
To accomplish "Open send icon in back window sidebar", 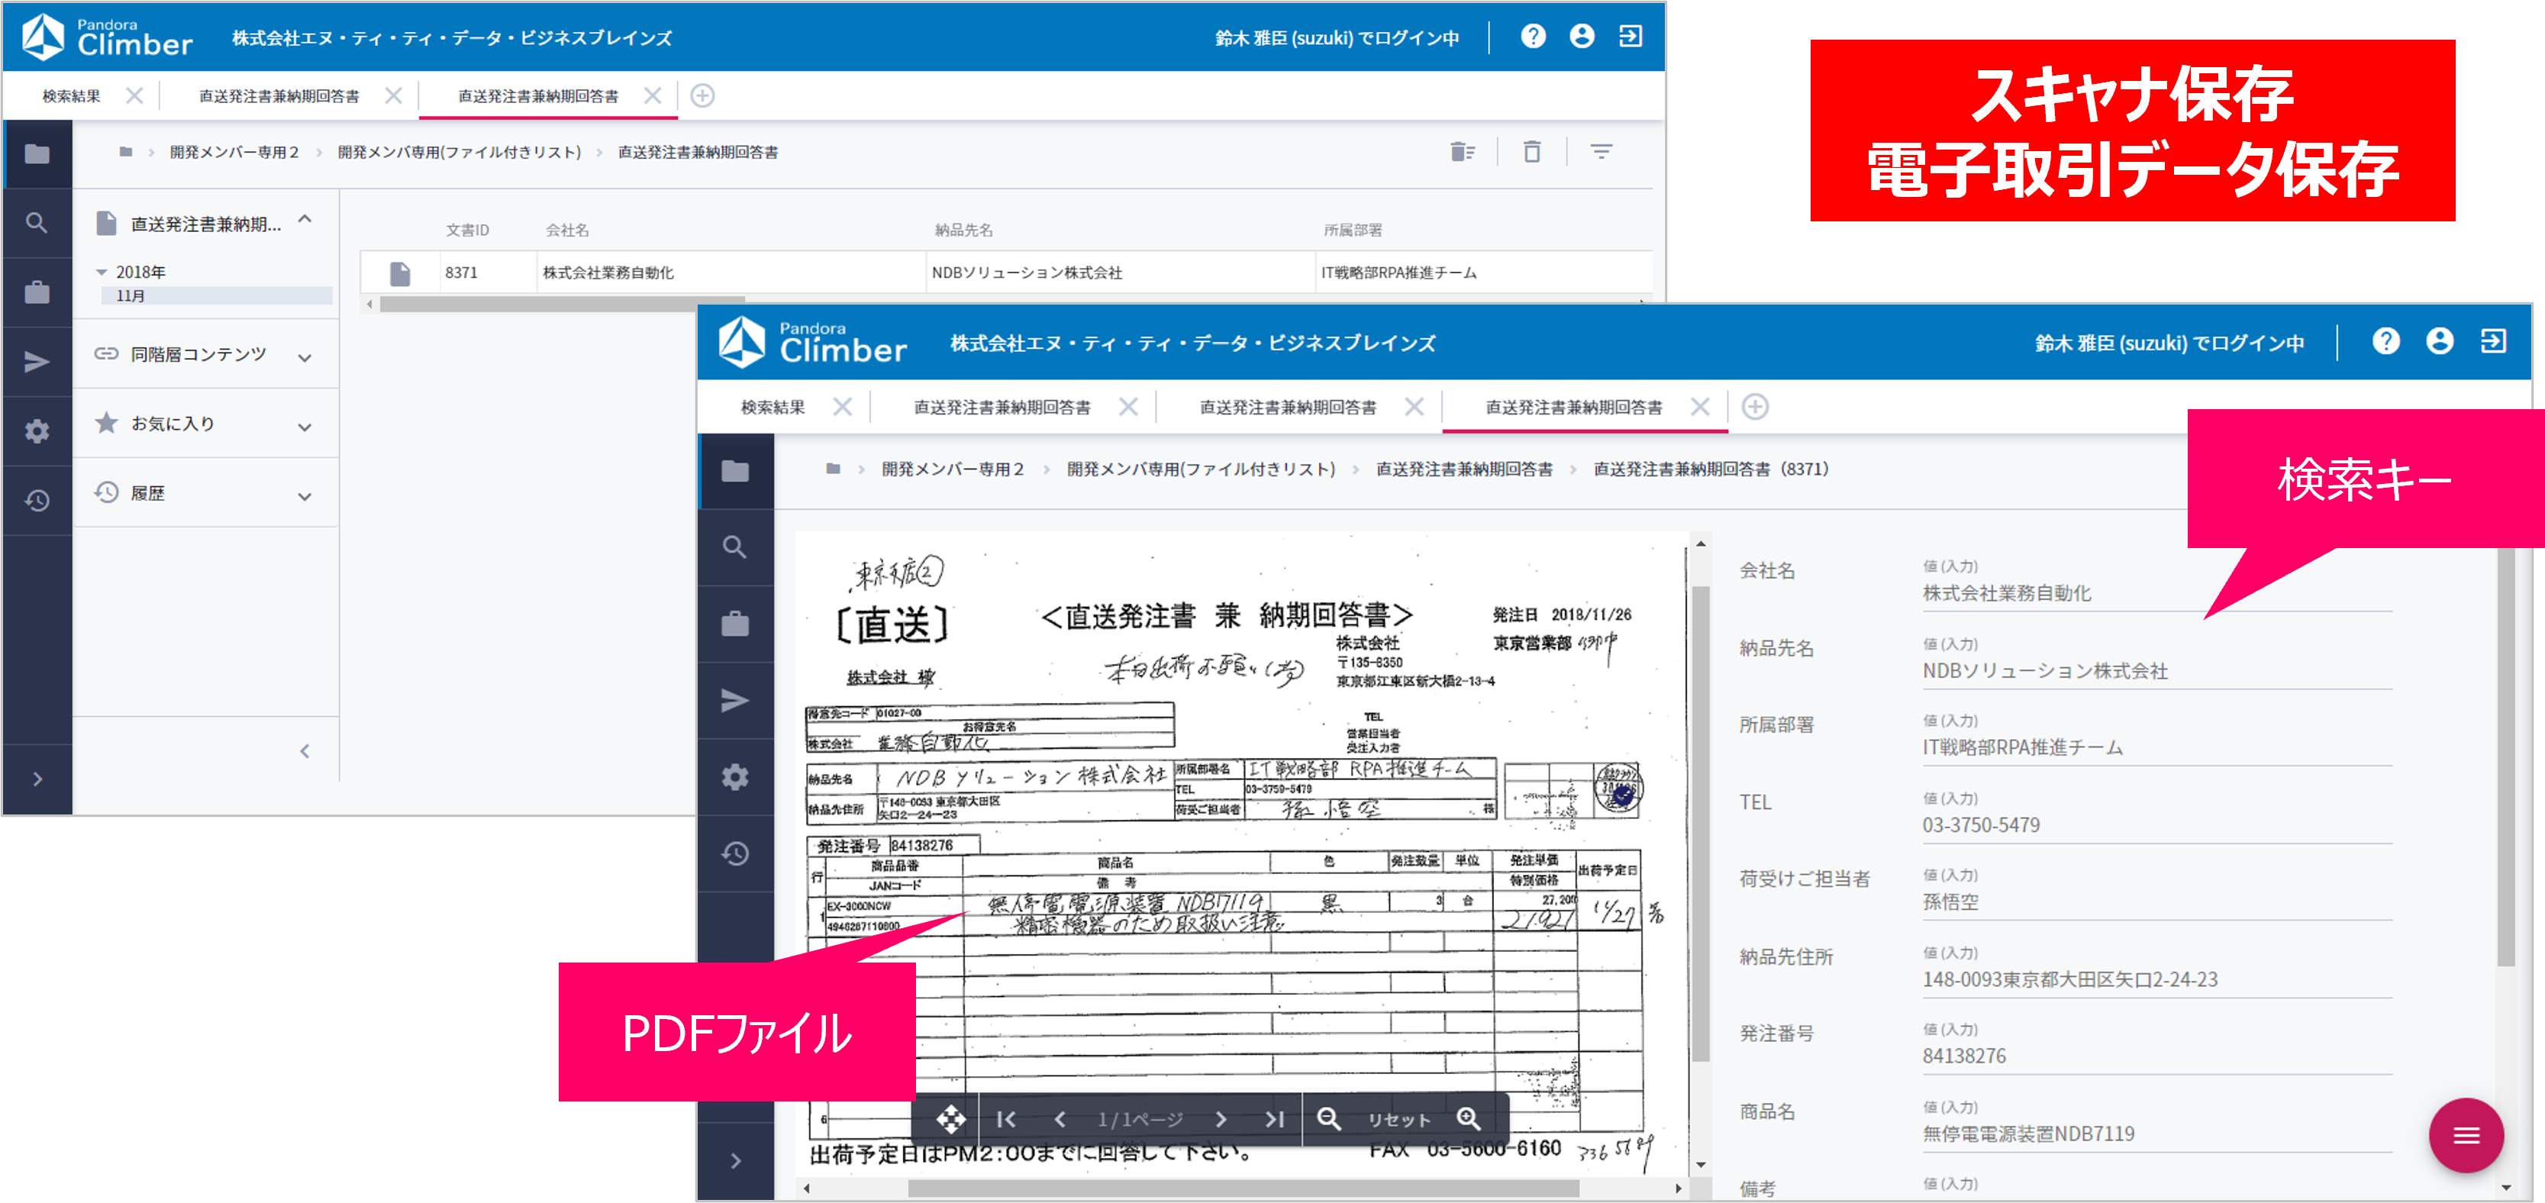I will (37, 362).
